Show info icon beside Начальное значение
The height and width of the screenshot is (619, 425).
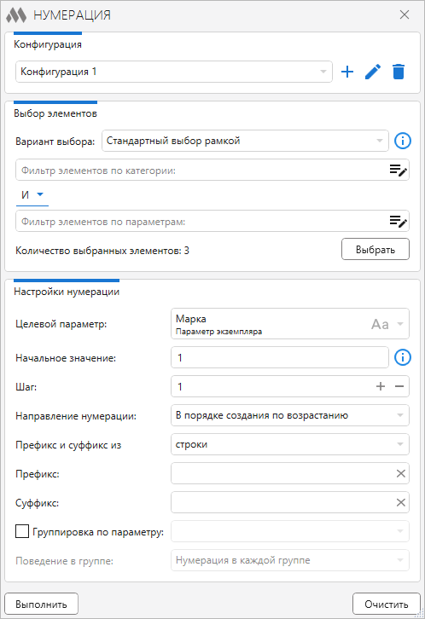(403, 357)
